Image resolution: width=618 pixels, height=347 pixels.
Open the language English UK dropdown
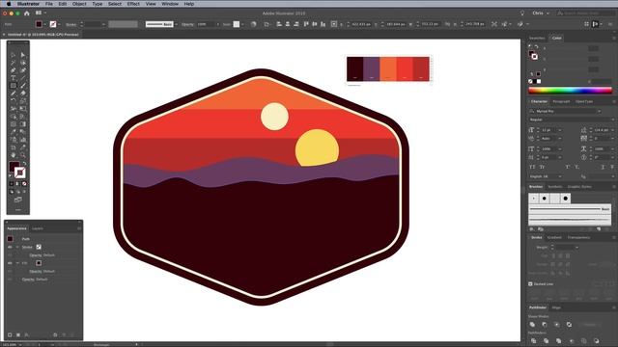click(560, 176)
